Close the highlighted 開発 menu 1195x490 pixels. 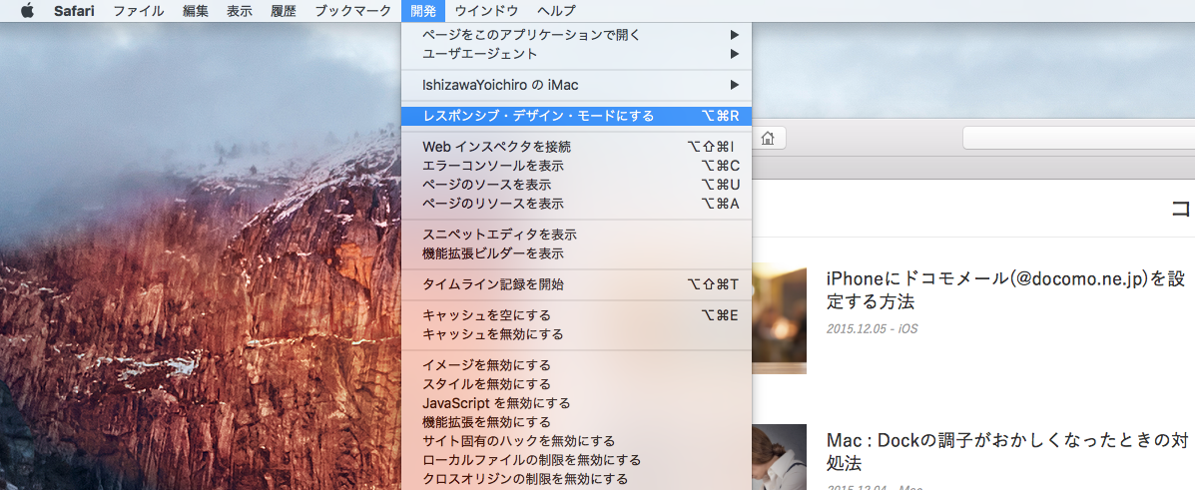click(x=423, y=11)
